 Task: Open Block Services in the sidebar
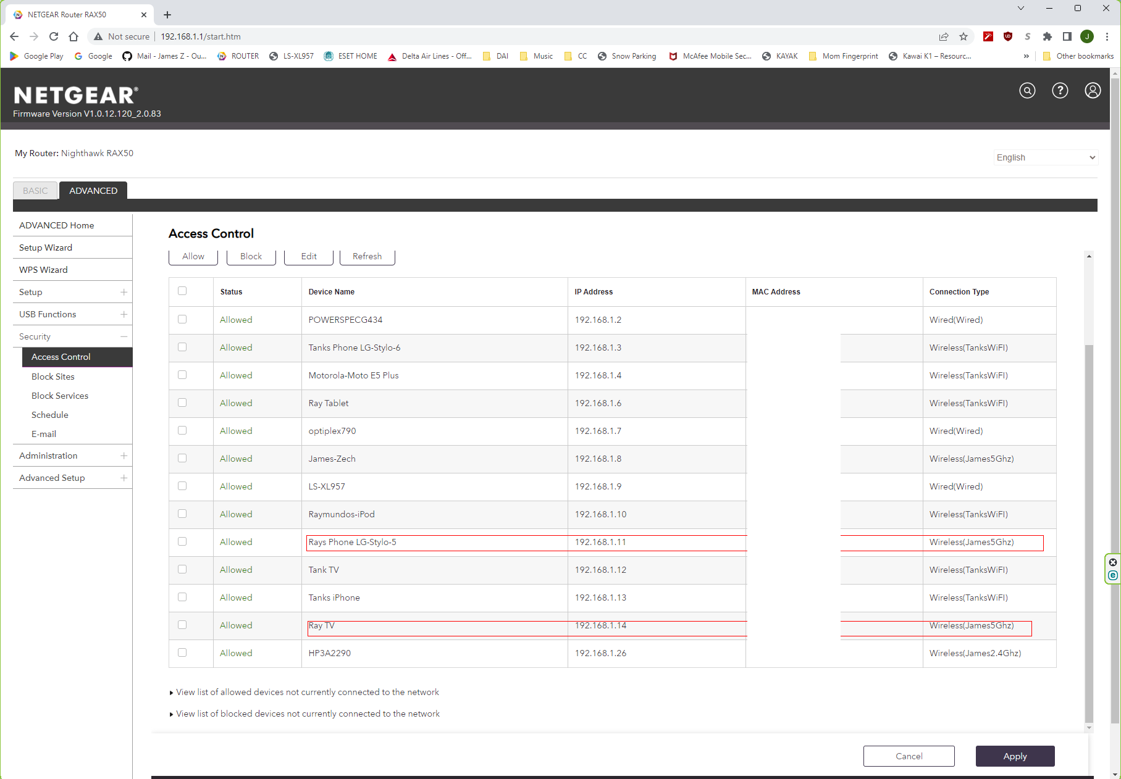(x=60, y=396)
